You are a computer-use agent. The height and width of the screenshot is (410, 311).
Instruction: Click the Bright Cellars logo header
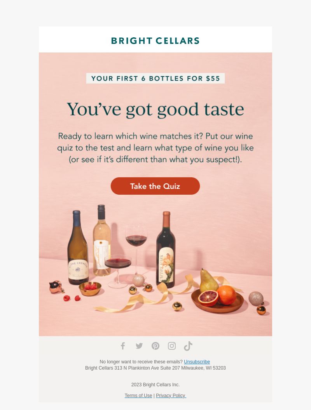pyautogui.click(x=155, y=41)
